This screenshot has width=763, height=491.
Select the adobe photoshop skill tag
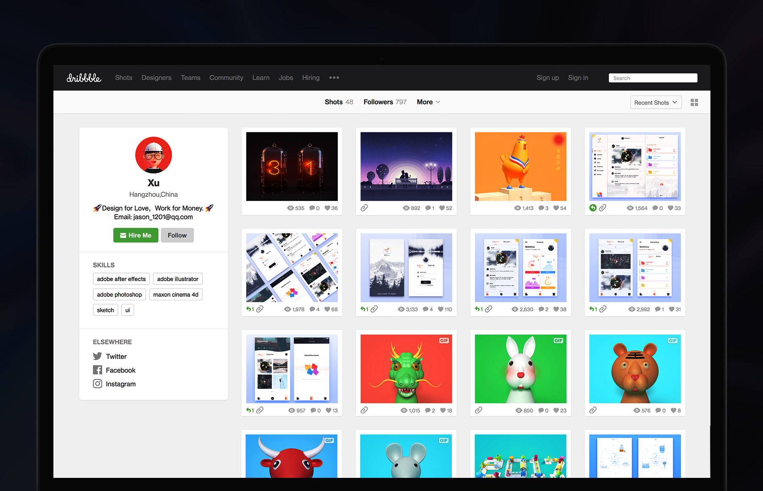pos(120,295)
